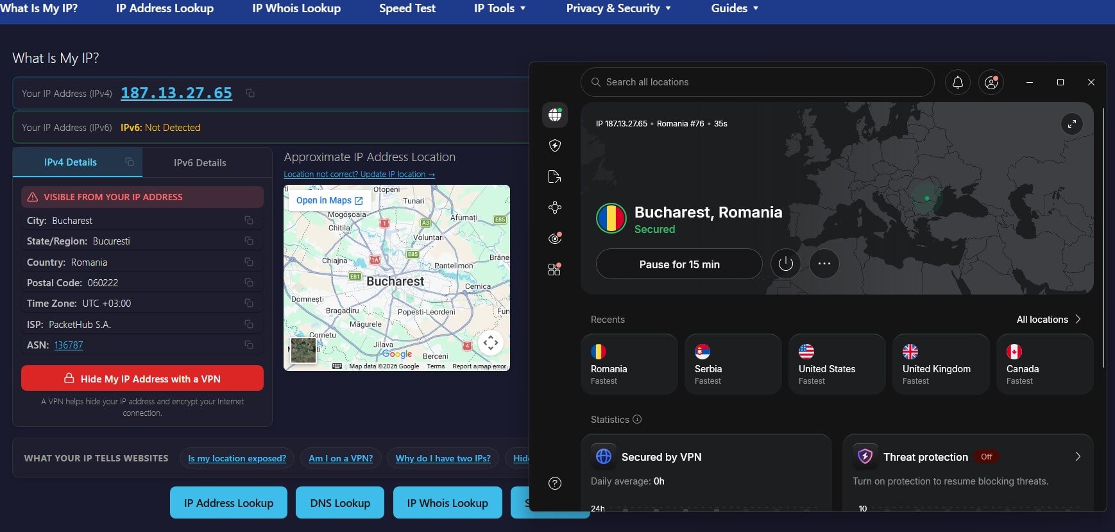Viewport: 1115px width, 532px height.
Task: Expand the VPN map to full view
Action: coord(1071,124)
